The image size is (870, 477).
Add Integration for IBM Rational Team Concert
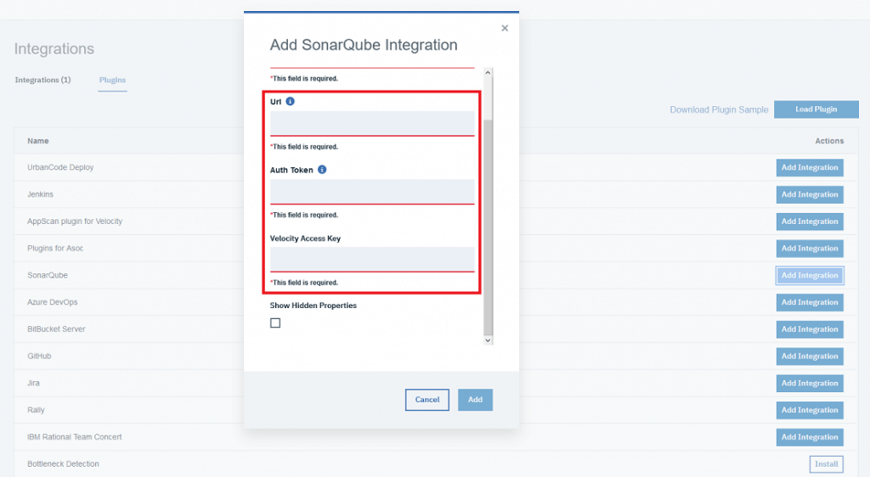click(x=810, y=437)
